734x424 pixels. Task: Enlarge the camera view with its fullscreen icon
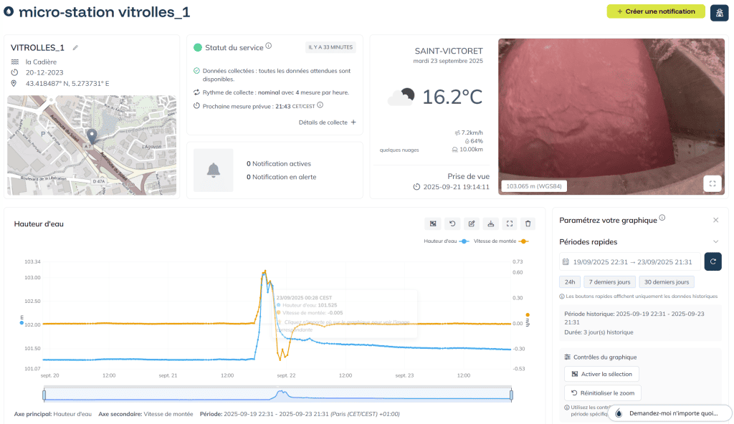(712, 183)
